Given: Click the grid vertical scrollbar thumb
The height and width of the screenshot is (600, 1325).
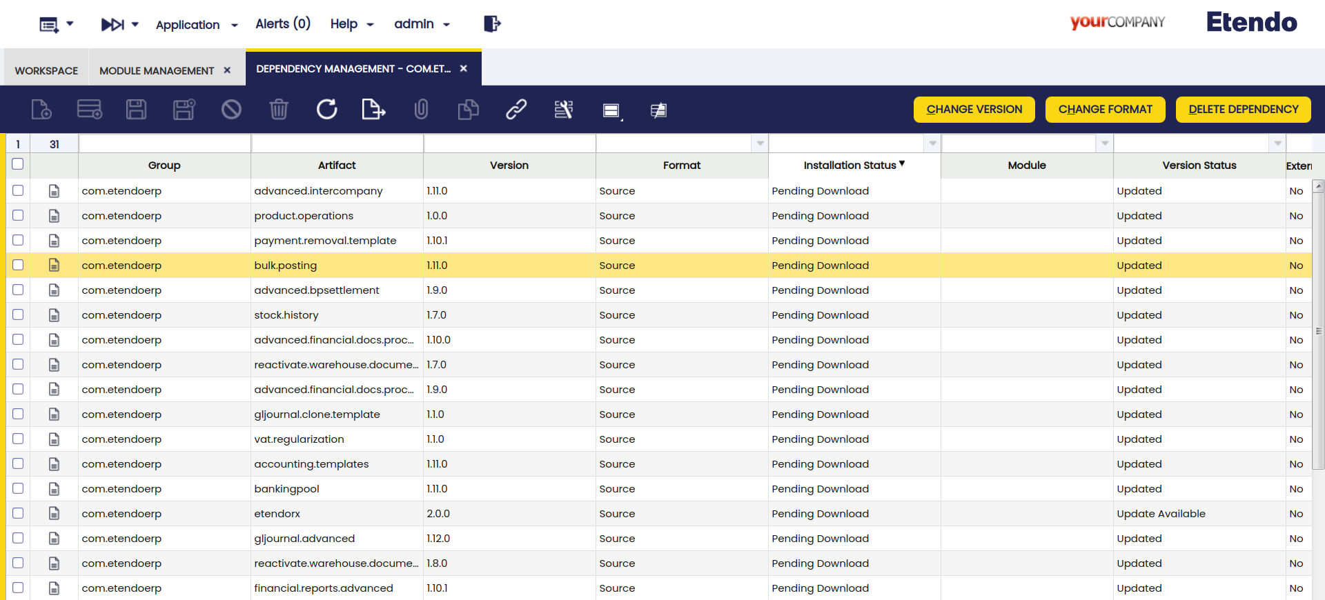Looking at the screenshot, I should [1319, 331].
